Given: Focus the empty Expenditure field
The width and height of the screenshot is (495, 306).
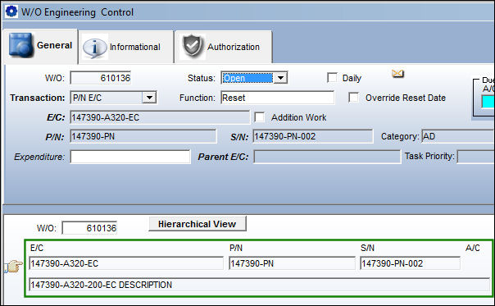Looking at the screenshot, I should click(x=130, y=157).
